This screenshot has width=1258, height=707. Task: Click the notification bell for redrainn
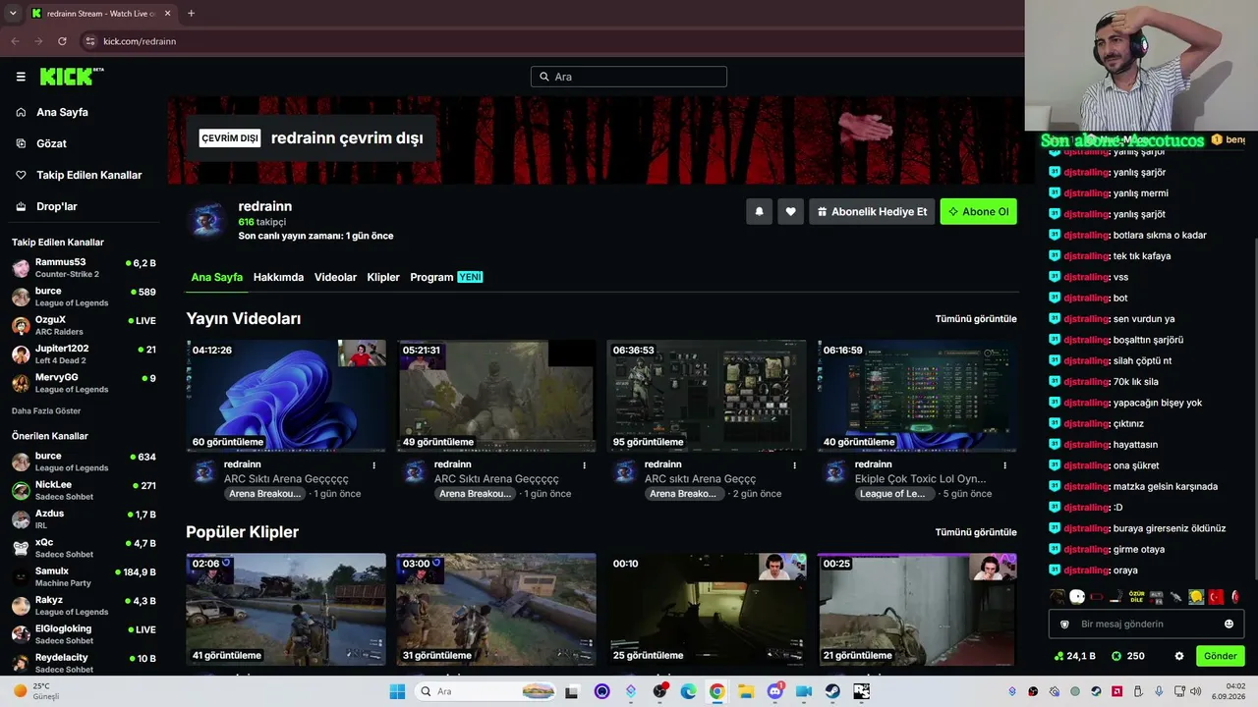coord(759,211)
